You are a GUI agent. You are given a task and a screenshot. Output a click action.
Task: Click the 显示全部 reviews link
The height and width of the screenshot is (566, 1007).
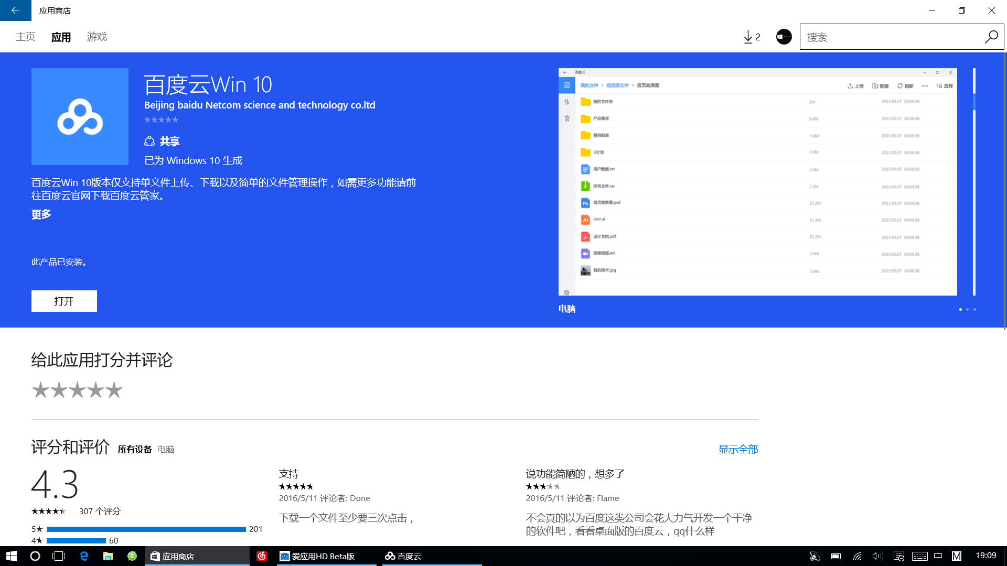[x=738, y=449]
